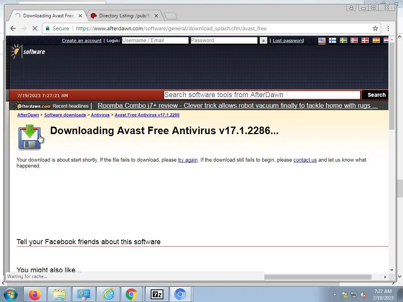The width and height of the screenshot is (403, 302).
Task: Open the Lost password link
Action: [288, 41]
